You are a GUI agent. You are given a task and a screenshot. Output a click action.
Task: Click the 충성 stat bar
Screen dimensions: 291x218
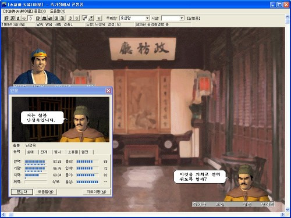coord(87,182)
